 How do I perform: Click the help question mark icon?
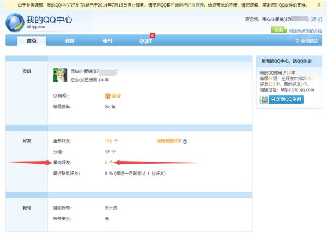(x=185, y=141)
